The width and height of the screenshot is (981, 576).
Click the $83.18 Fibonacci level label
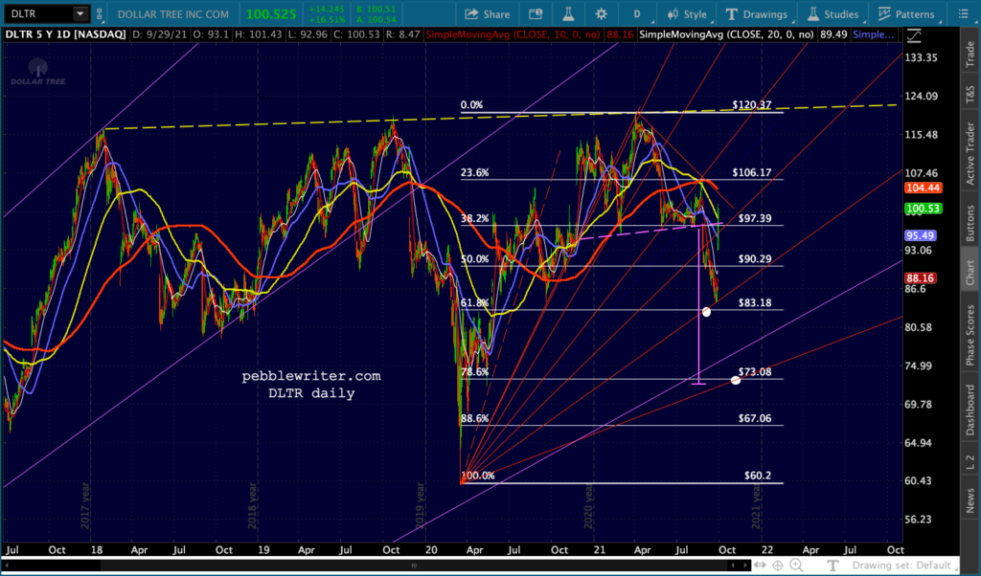click(x=755, y=302)
